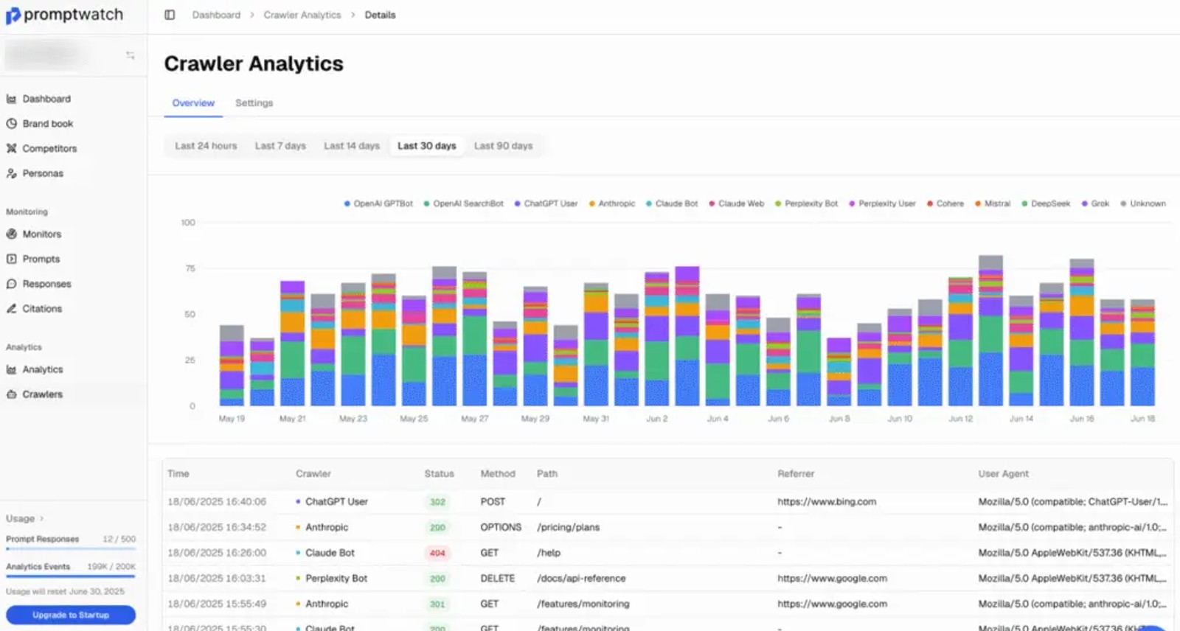Toggle Perplexity Bot legend series

806,203
